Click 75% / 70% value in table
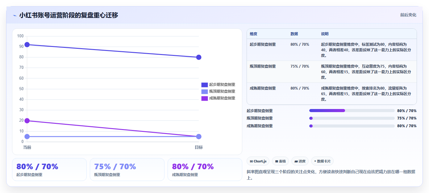 300,66
